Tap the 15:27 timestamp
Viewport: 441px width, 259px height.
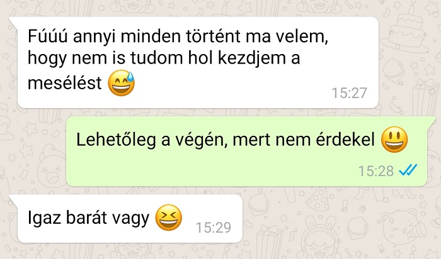(x=350, y=93)
